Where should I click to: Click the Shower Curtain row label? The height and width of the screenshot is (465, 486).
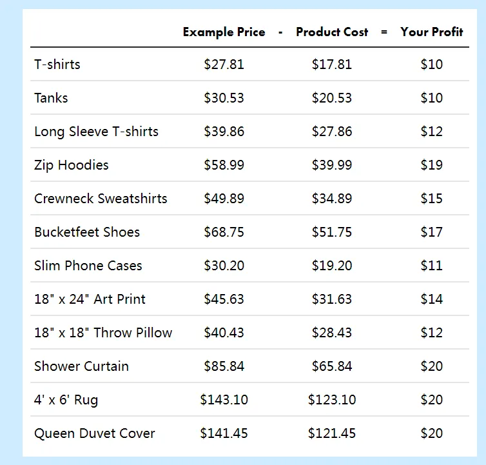pyautogui.click(x=81, y=366)
